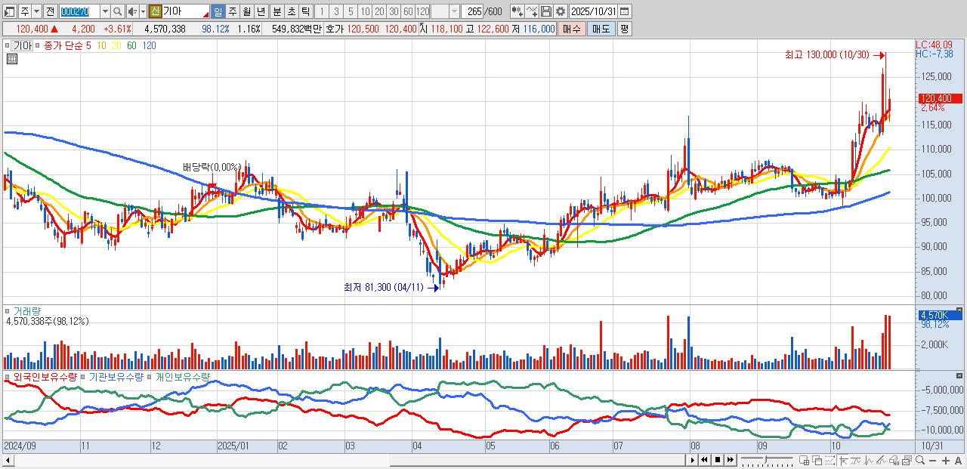
Task: Click the 매수 buy button
Action: tap(572, 29)
